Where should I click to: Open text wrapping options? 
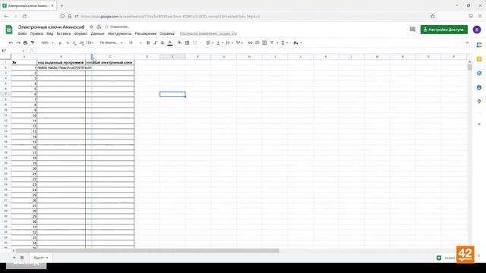(229, 42)
